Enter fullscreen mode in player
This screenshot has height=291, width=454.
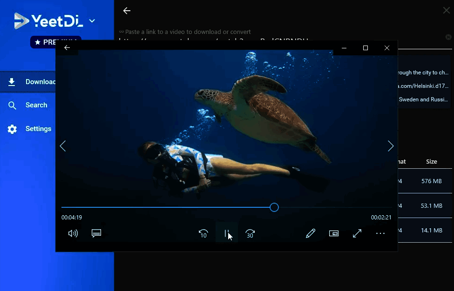pos(357,233)
